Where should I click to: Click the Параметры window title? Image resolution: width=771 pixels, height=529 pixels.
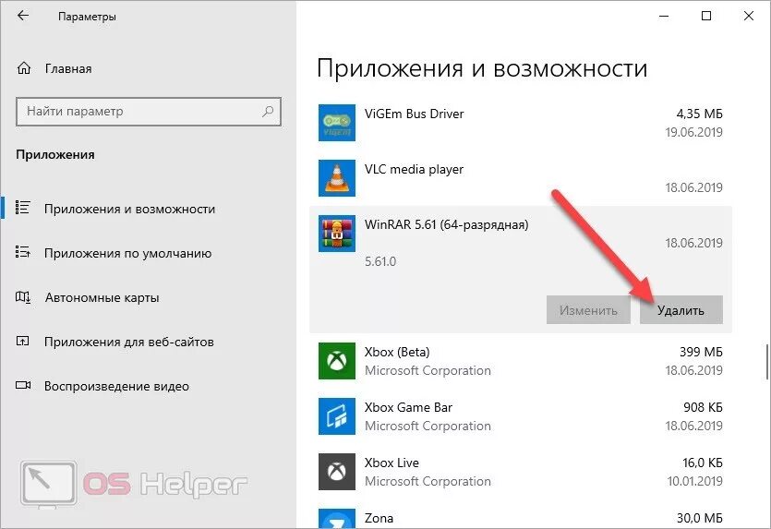coord(87,17)
